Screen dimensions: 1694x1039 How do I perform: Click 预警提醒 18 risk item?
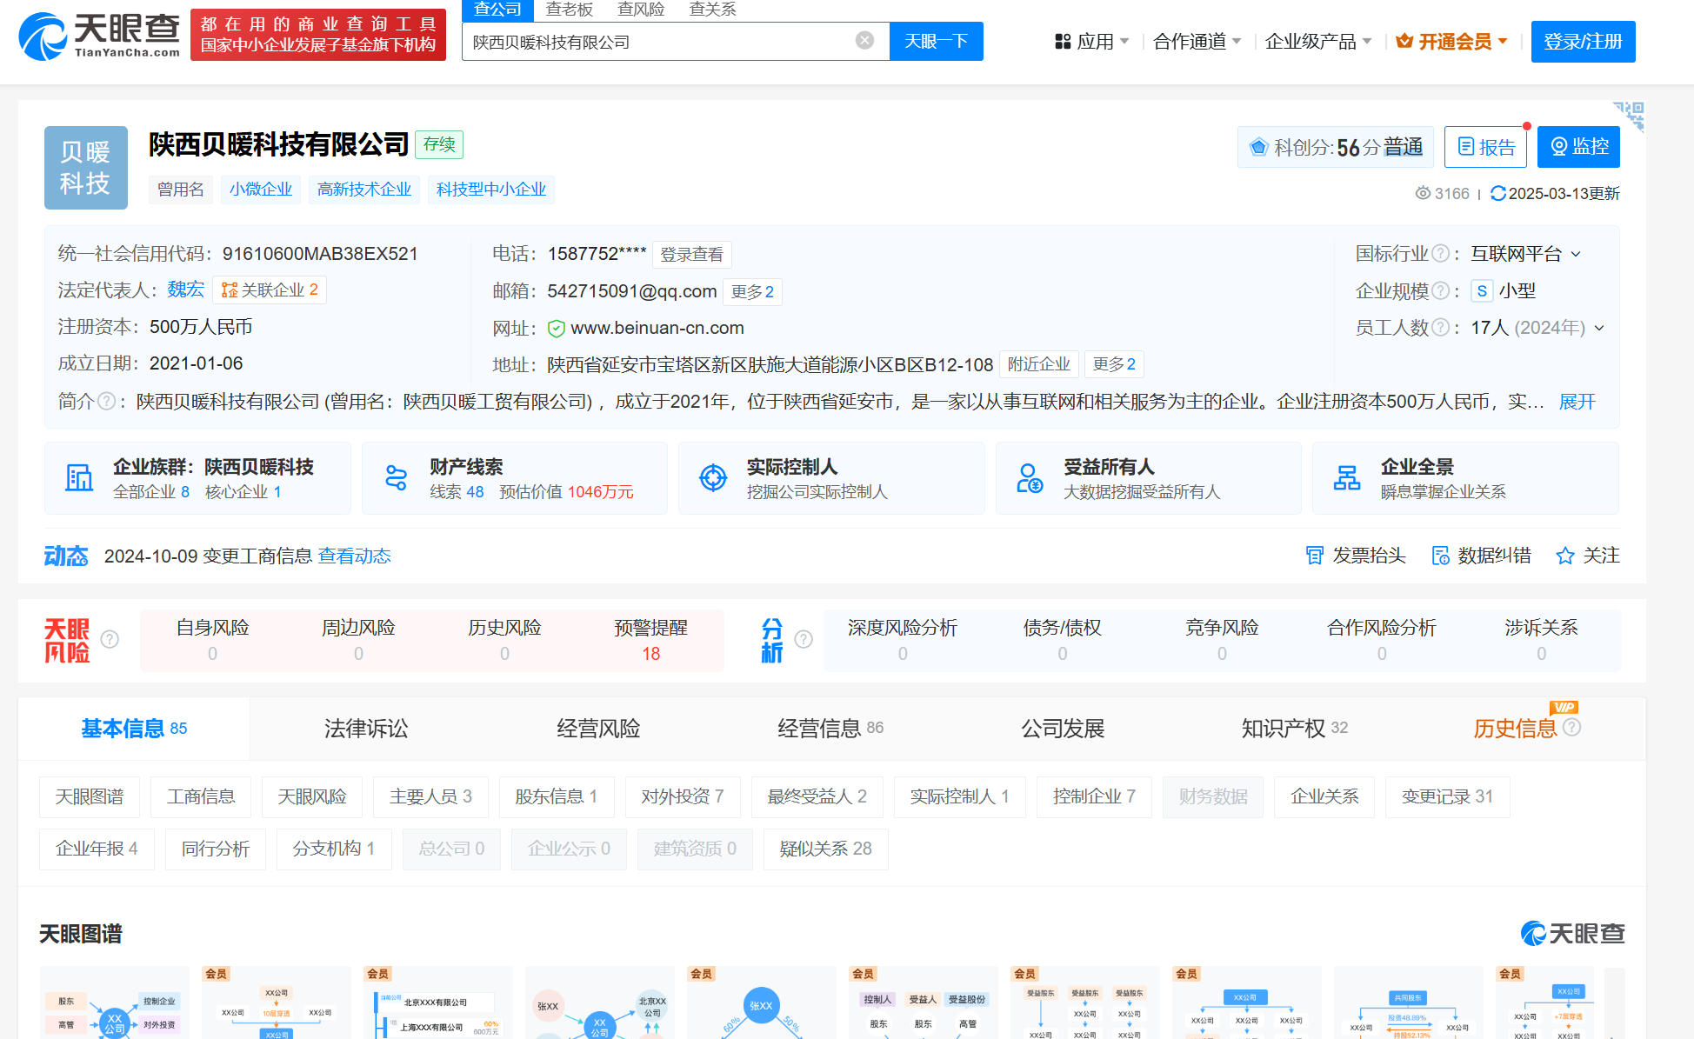pos(650,640)
